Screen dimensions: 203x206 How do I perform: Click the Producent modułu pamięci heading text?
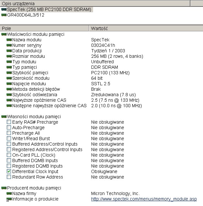(x=34, y=188)
